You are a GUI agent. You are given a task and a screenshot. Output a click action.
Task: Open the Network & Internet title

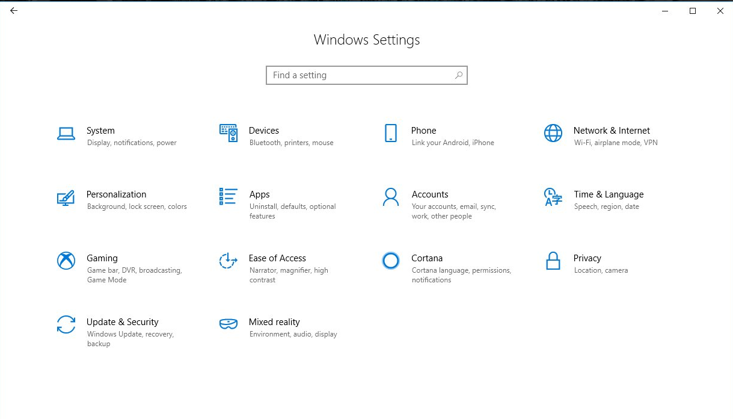pyautogui.click(x=612, y=131)
